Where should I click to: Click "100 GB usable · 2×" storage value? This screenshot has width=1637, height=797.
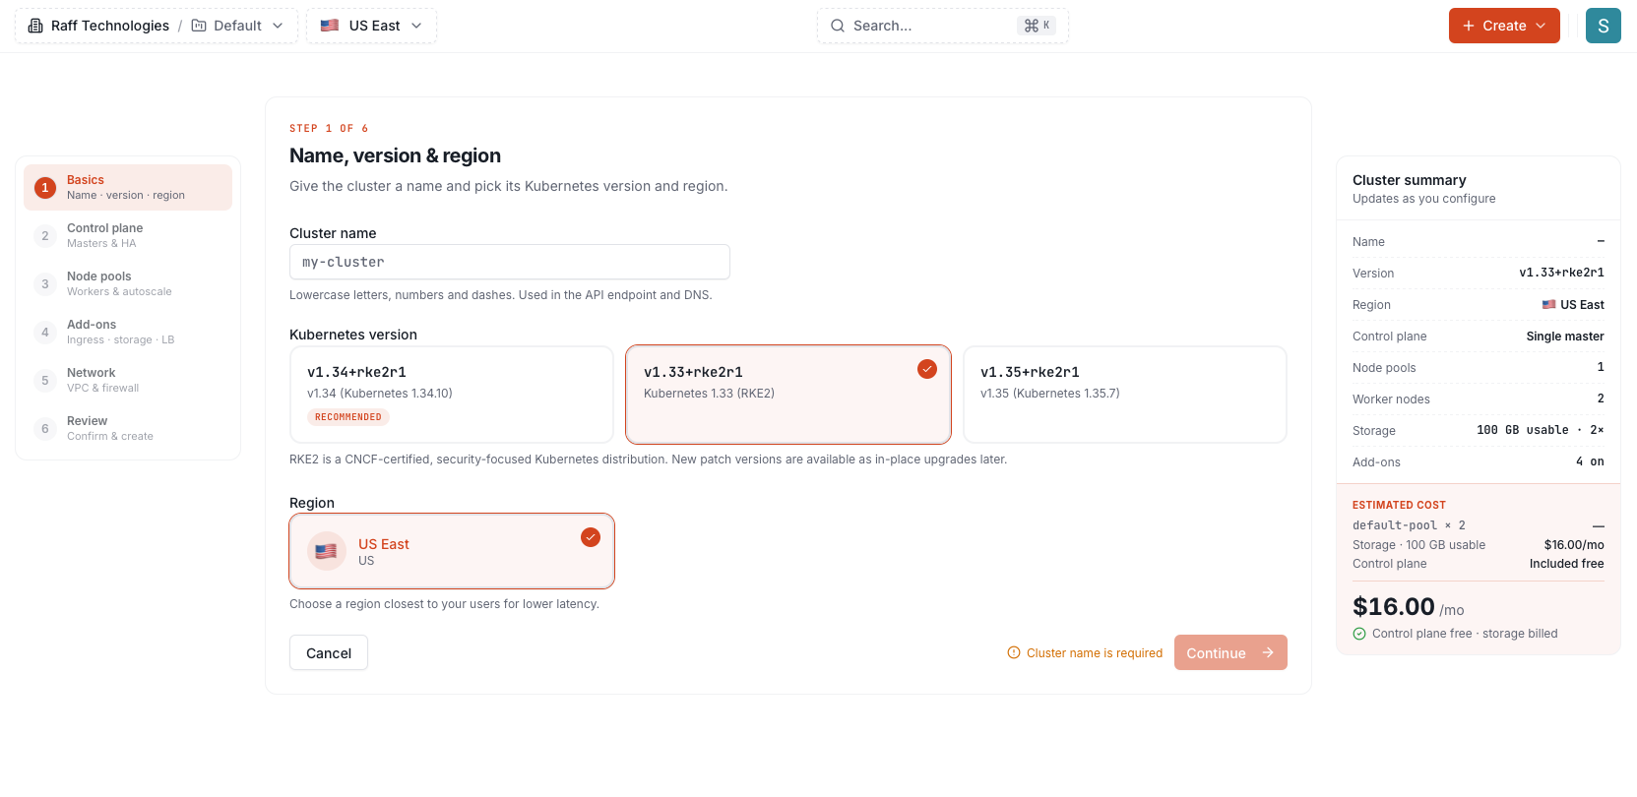tap(1541, 430)
